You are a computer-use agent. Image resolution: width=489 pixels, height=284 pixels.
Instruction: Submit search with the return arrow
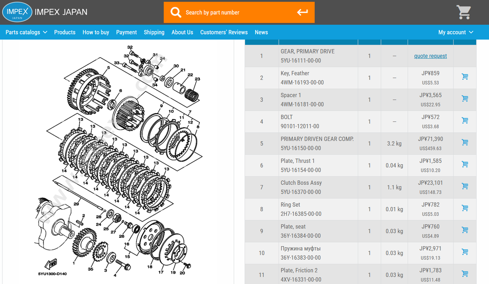pyautogui.click(x=303, y=12)
